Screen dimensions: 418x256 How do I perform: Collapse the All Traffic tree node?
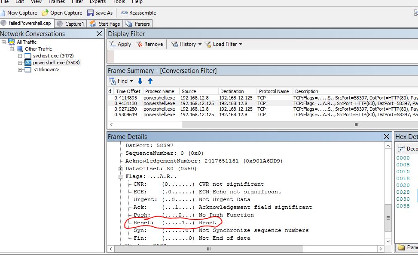pos(3,42)
